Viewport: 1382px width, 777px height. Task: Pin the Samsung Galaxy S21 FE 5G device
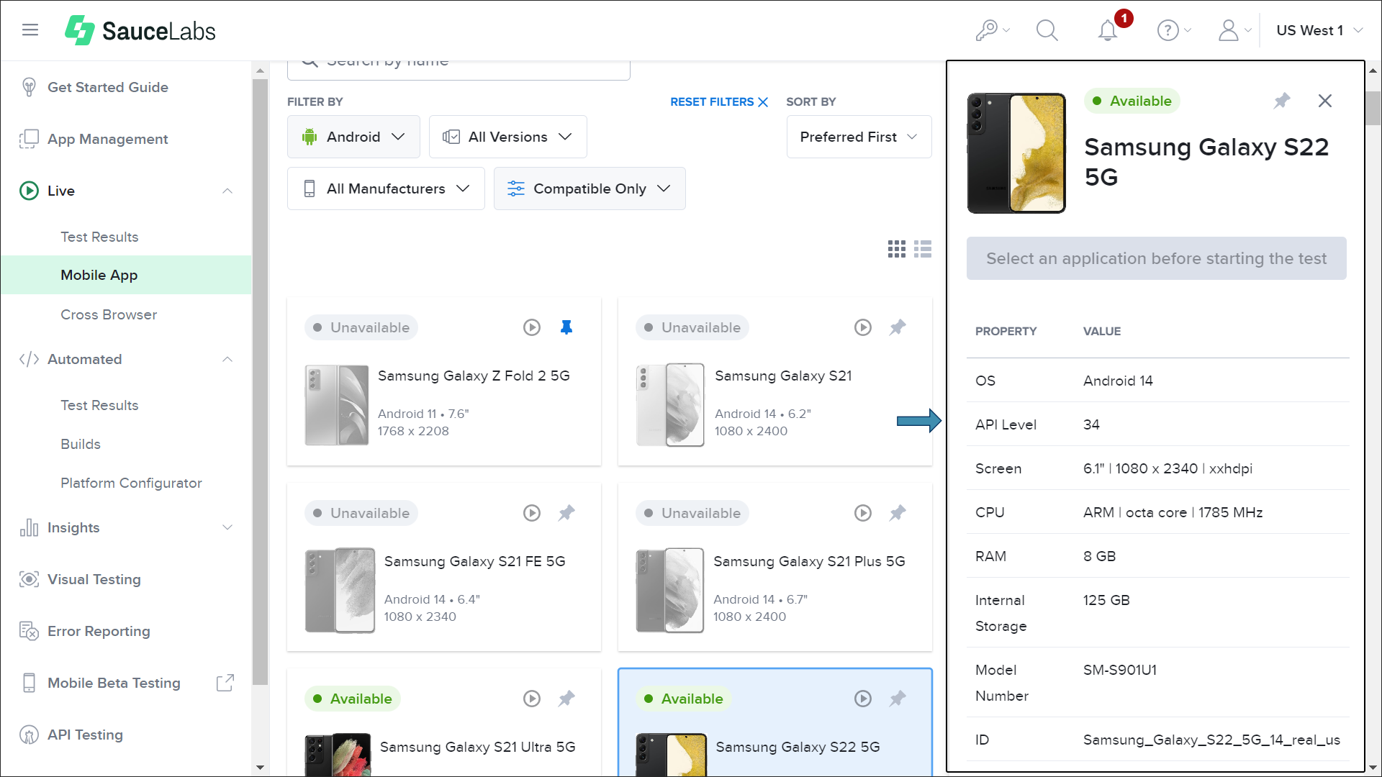[x=566, y=513]
